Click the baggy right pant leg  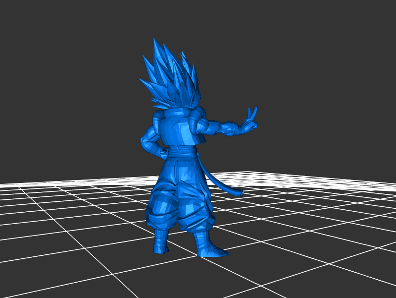click(196, 203)
